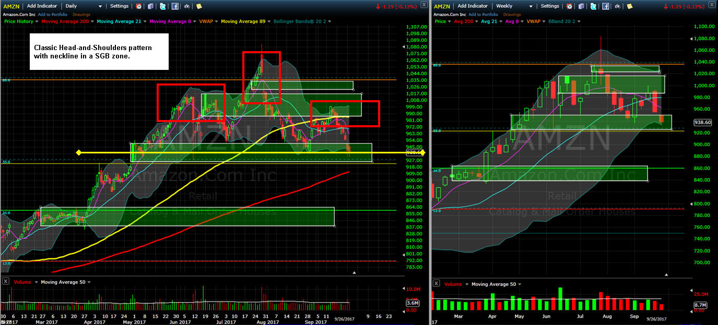Click the camera snapshot icon in Weekly chart
The image size is (718, 325).
617,6
